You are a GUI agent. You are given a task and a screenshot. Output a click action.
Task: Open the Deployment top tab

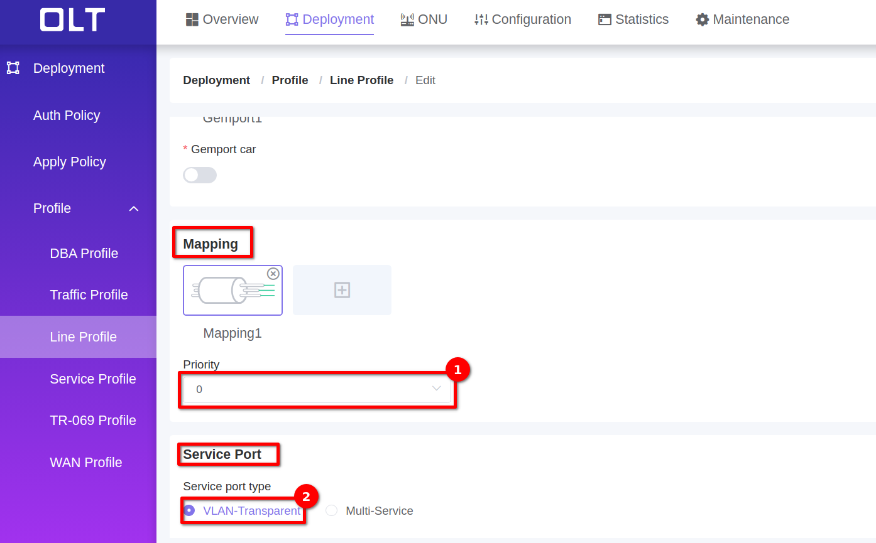(330, 19)
